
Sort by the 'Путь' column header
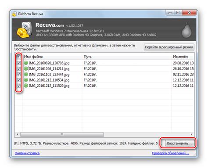coord(127,57)
